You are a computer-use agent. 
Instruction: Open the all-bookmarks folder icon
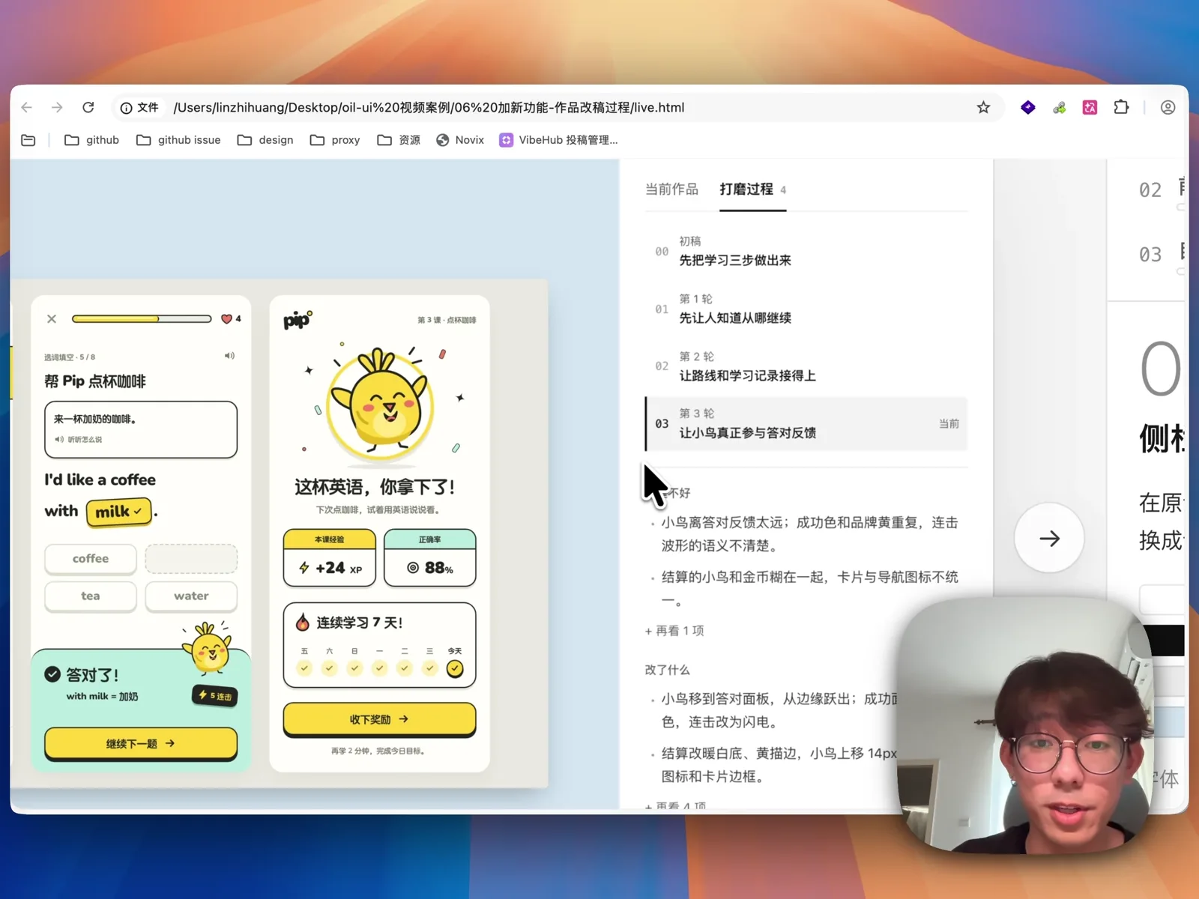coord(28,140)
